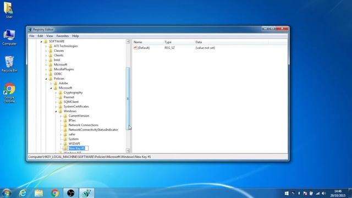352x198 pixels.
Task: Select the ODBC key
Action: 58,74
